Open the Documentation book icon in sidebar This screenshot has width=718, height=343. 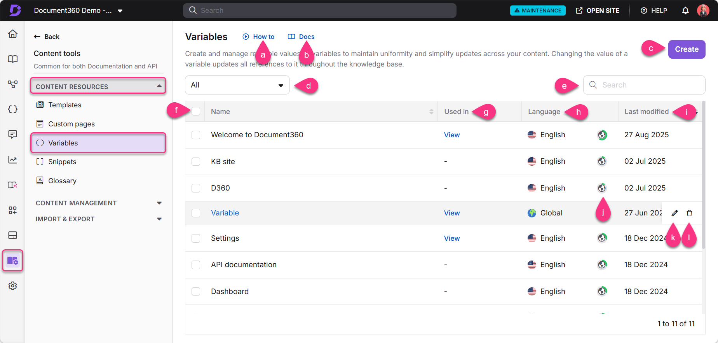tap(13, 59)
